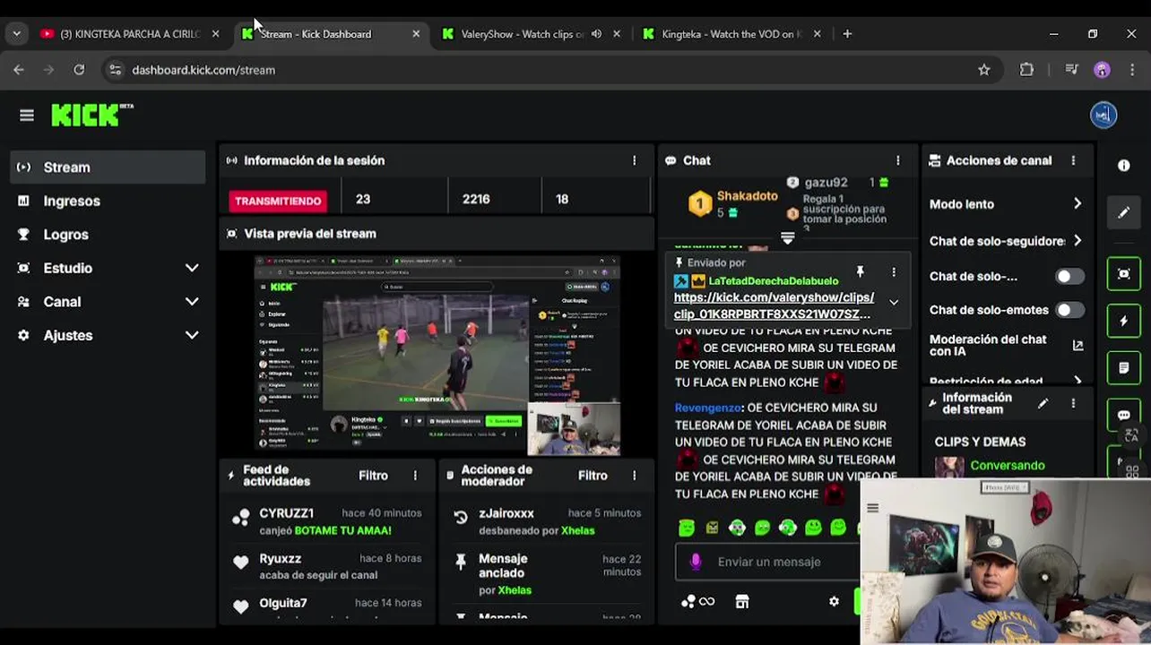Click the pencil edit icon in right sidebar
Screen dimensions: 1151x645
click(x=1123, y=212)
